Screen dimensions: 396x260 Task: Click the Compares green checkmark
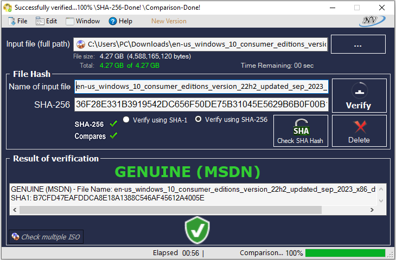point(113,136)
